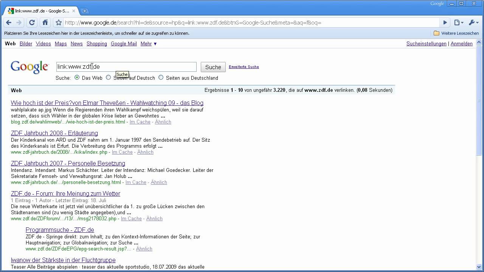Click the Google logo

(x=29, y=67)
